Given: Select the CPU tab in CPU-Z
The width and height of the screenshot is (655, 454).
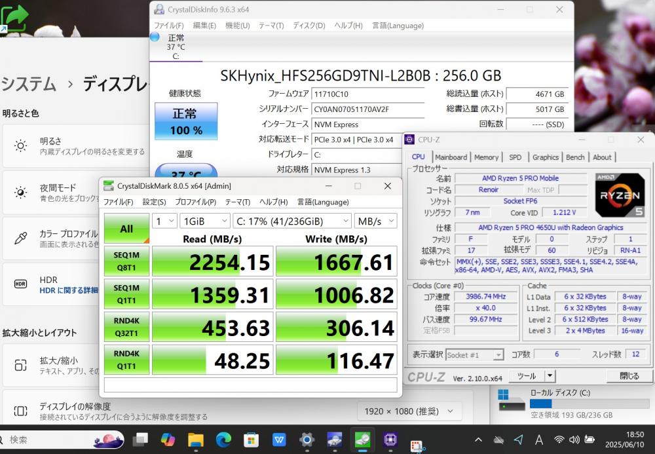Looking at the screenshot, I should pyautogui.click(x=418, y=157).
